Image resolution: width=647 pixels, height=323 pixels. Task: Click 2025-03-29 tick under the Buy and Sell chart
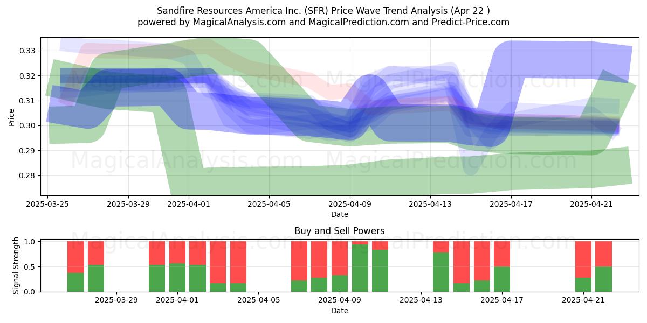click(x=117, y=300)
